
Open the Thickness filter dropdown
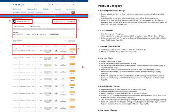click(32, 29)
